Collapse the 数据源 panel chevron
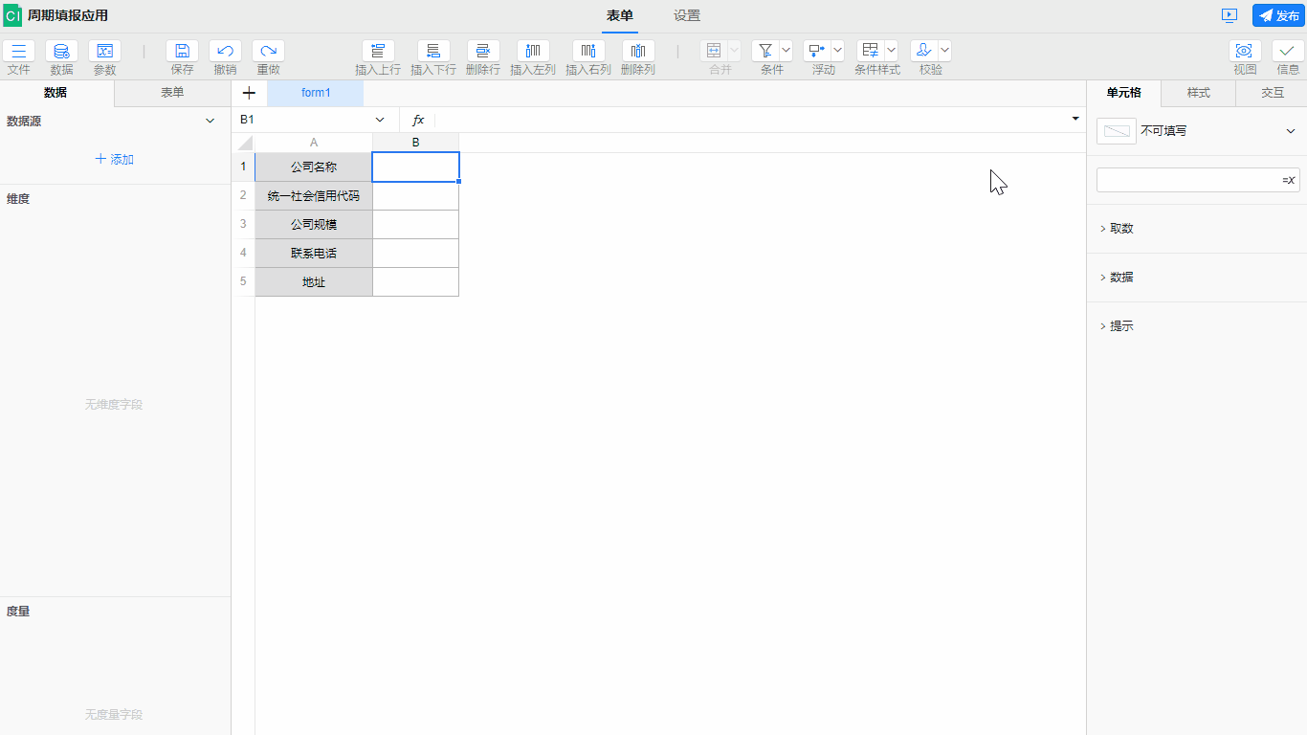1307x735 pixels. coord(210,122)
